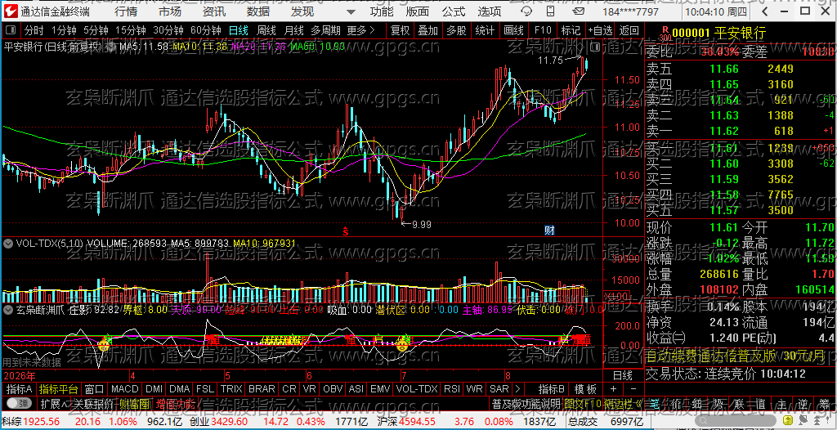The height and width of the screenshot is (430, 837).
Task: Select the RSI indicator tab
Action: point(451,389)
